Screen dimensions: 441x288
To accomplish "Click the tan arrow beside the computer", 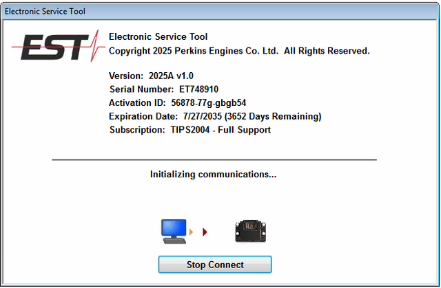I will (192, 232).
